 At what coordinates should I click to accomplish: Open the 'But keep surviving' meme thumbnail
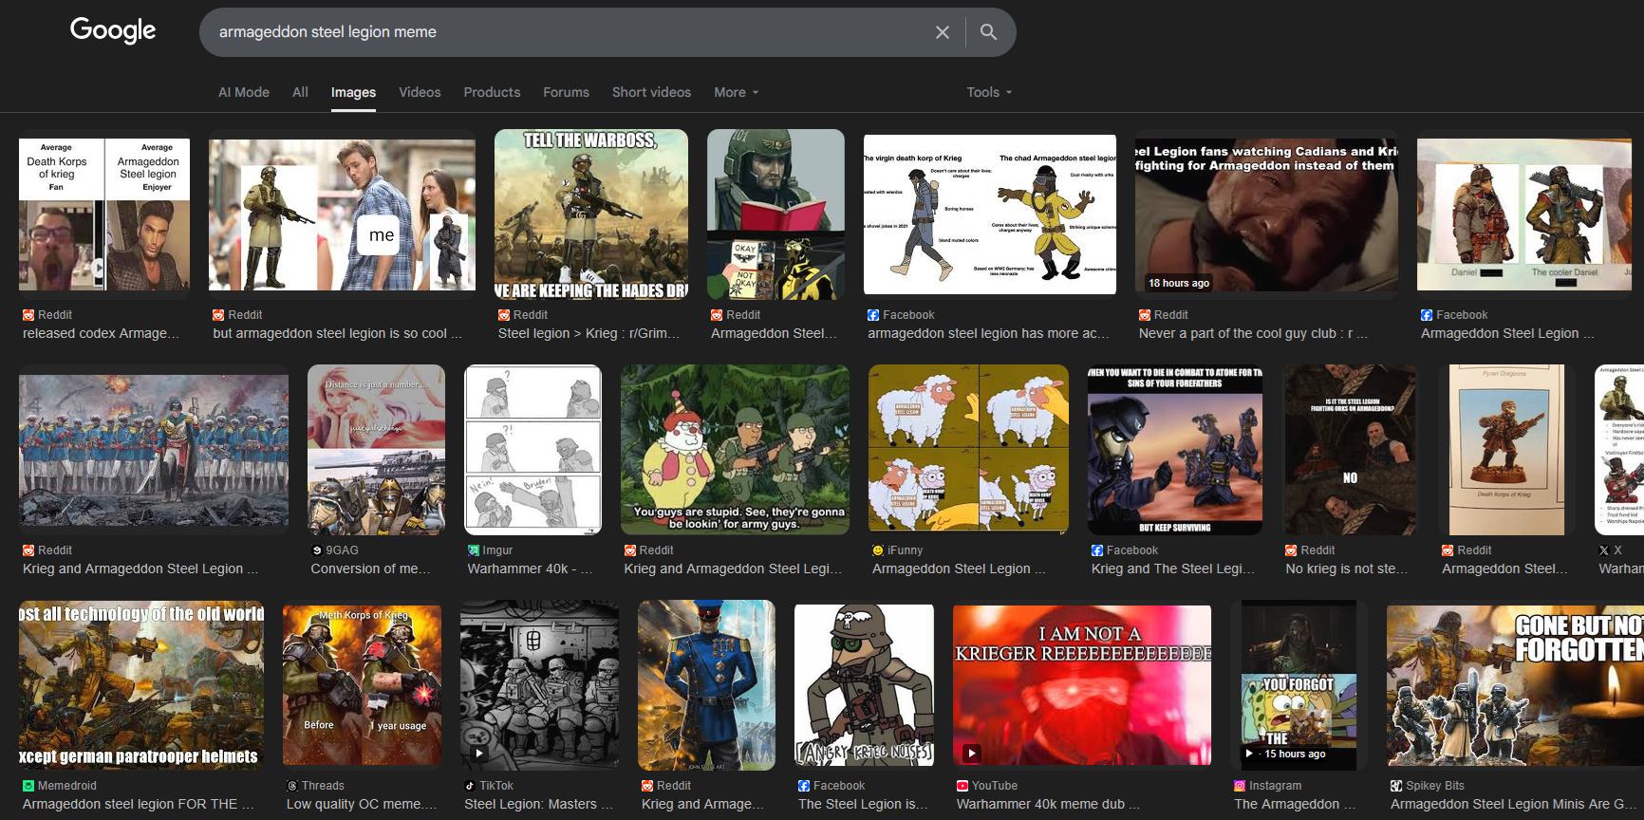point(1175,450)
